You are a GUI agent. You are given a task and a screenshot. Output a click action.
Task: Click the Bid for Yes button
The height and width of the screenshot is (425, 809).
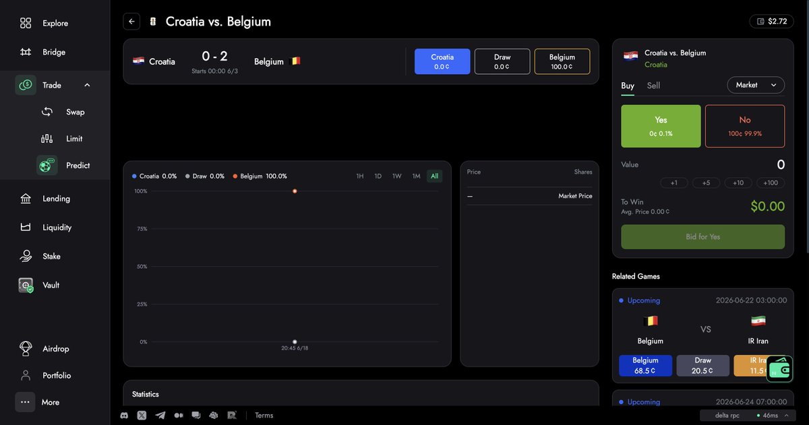[x=702, y=236]
